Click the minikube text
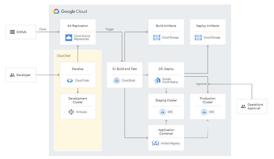 (x=81, y=112)
